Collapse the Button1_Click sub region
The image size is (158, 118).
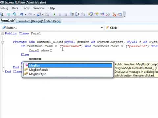click(3, 42)
